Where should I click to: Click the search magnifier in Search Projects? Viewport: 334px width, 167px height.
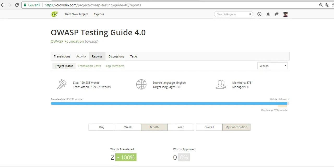point(250,14)
